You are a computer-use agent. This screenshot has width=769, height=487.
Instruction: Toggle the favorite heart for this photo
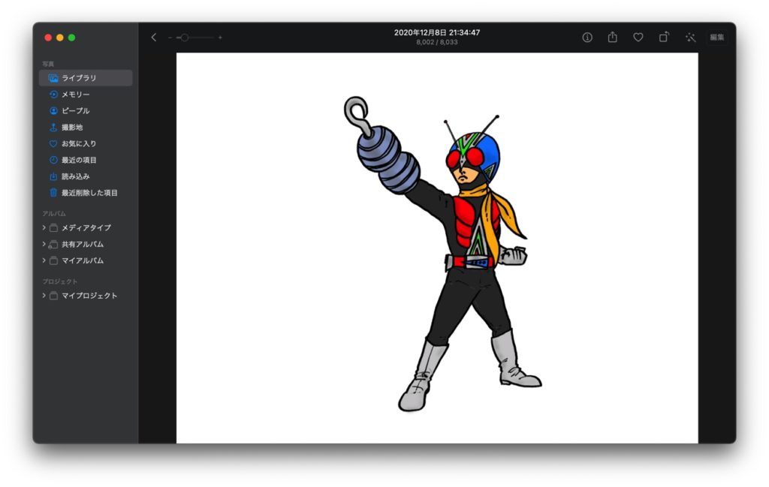(x=638, y=38)
